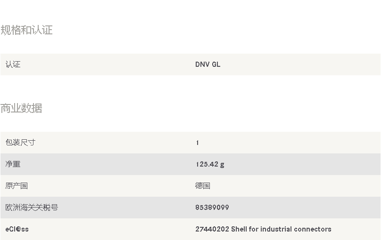
Task: Select the 净重 row label
Action: point(13,164)
